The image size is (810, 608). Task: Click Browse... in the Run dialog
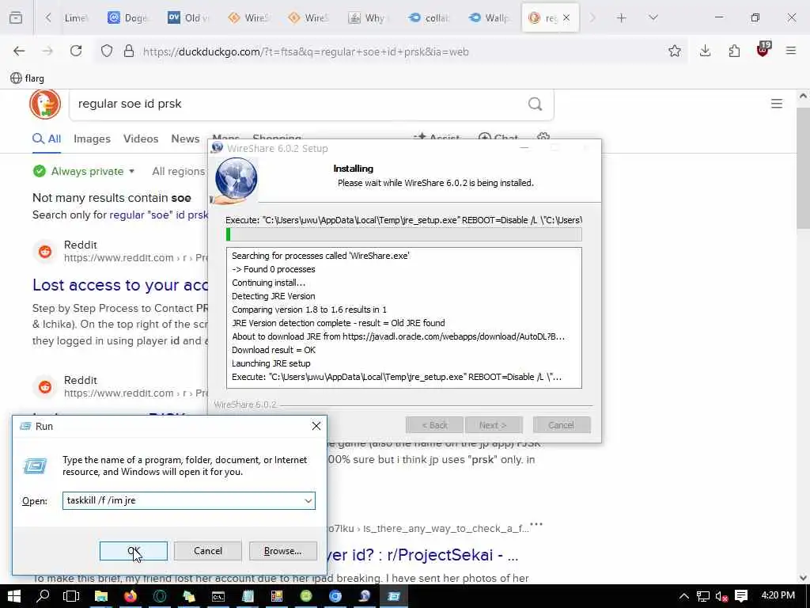point(282,551)
